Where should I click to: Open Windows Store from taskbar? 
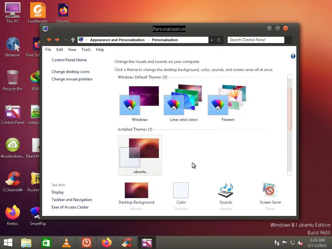[x=46, y=243]
